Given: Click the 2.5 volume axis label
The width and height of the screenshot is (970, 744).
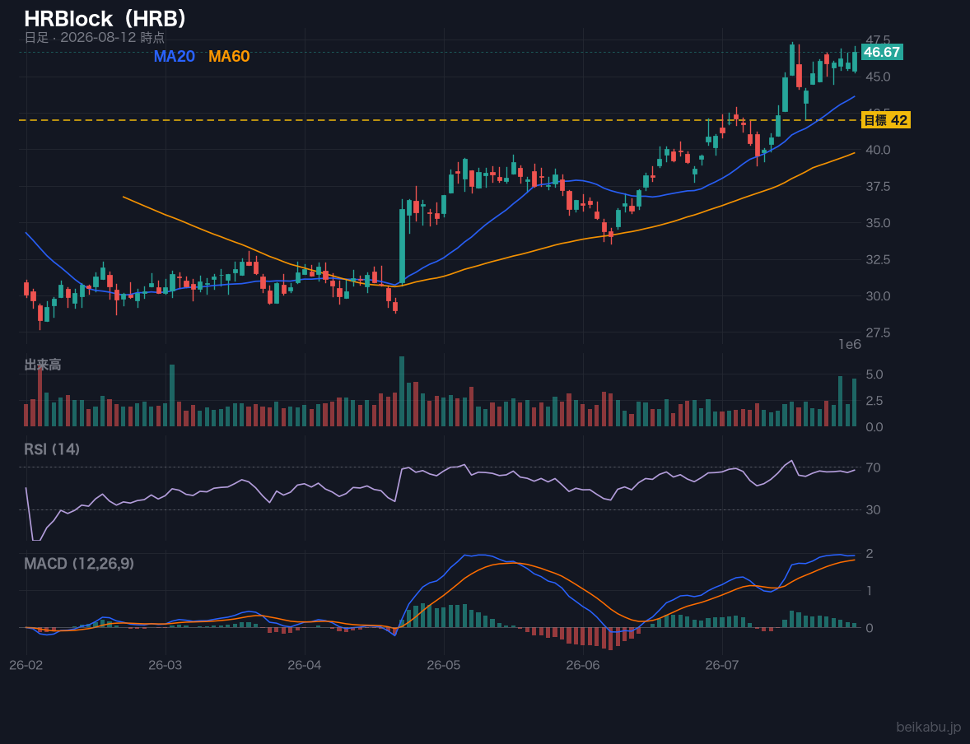Looking at the screenshot, I should click(874, 401).
